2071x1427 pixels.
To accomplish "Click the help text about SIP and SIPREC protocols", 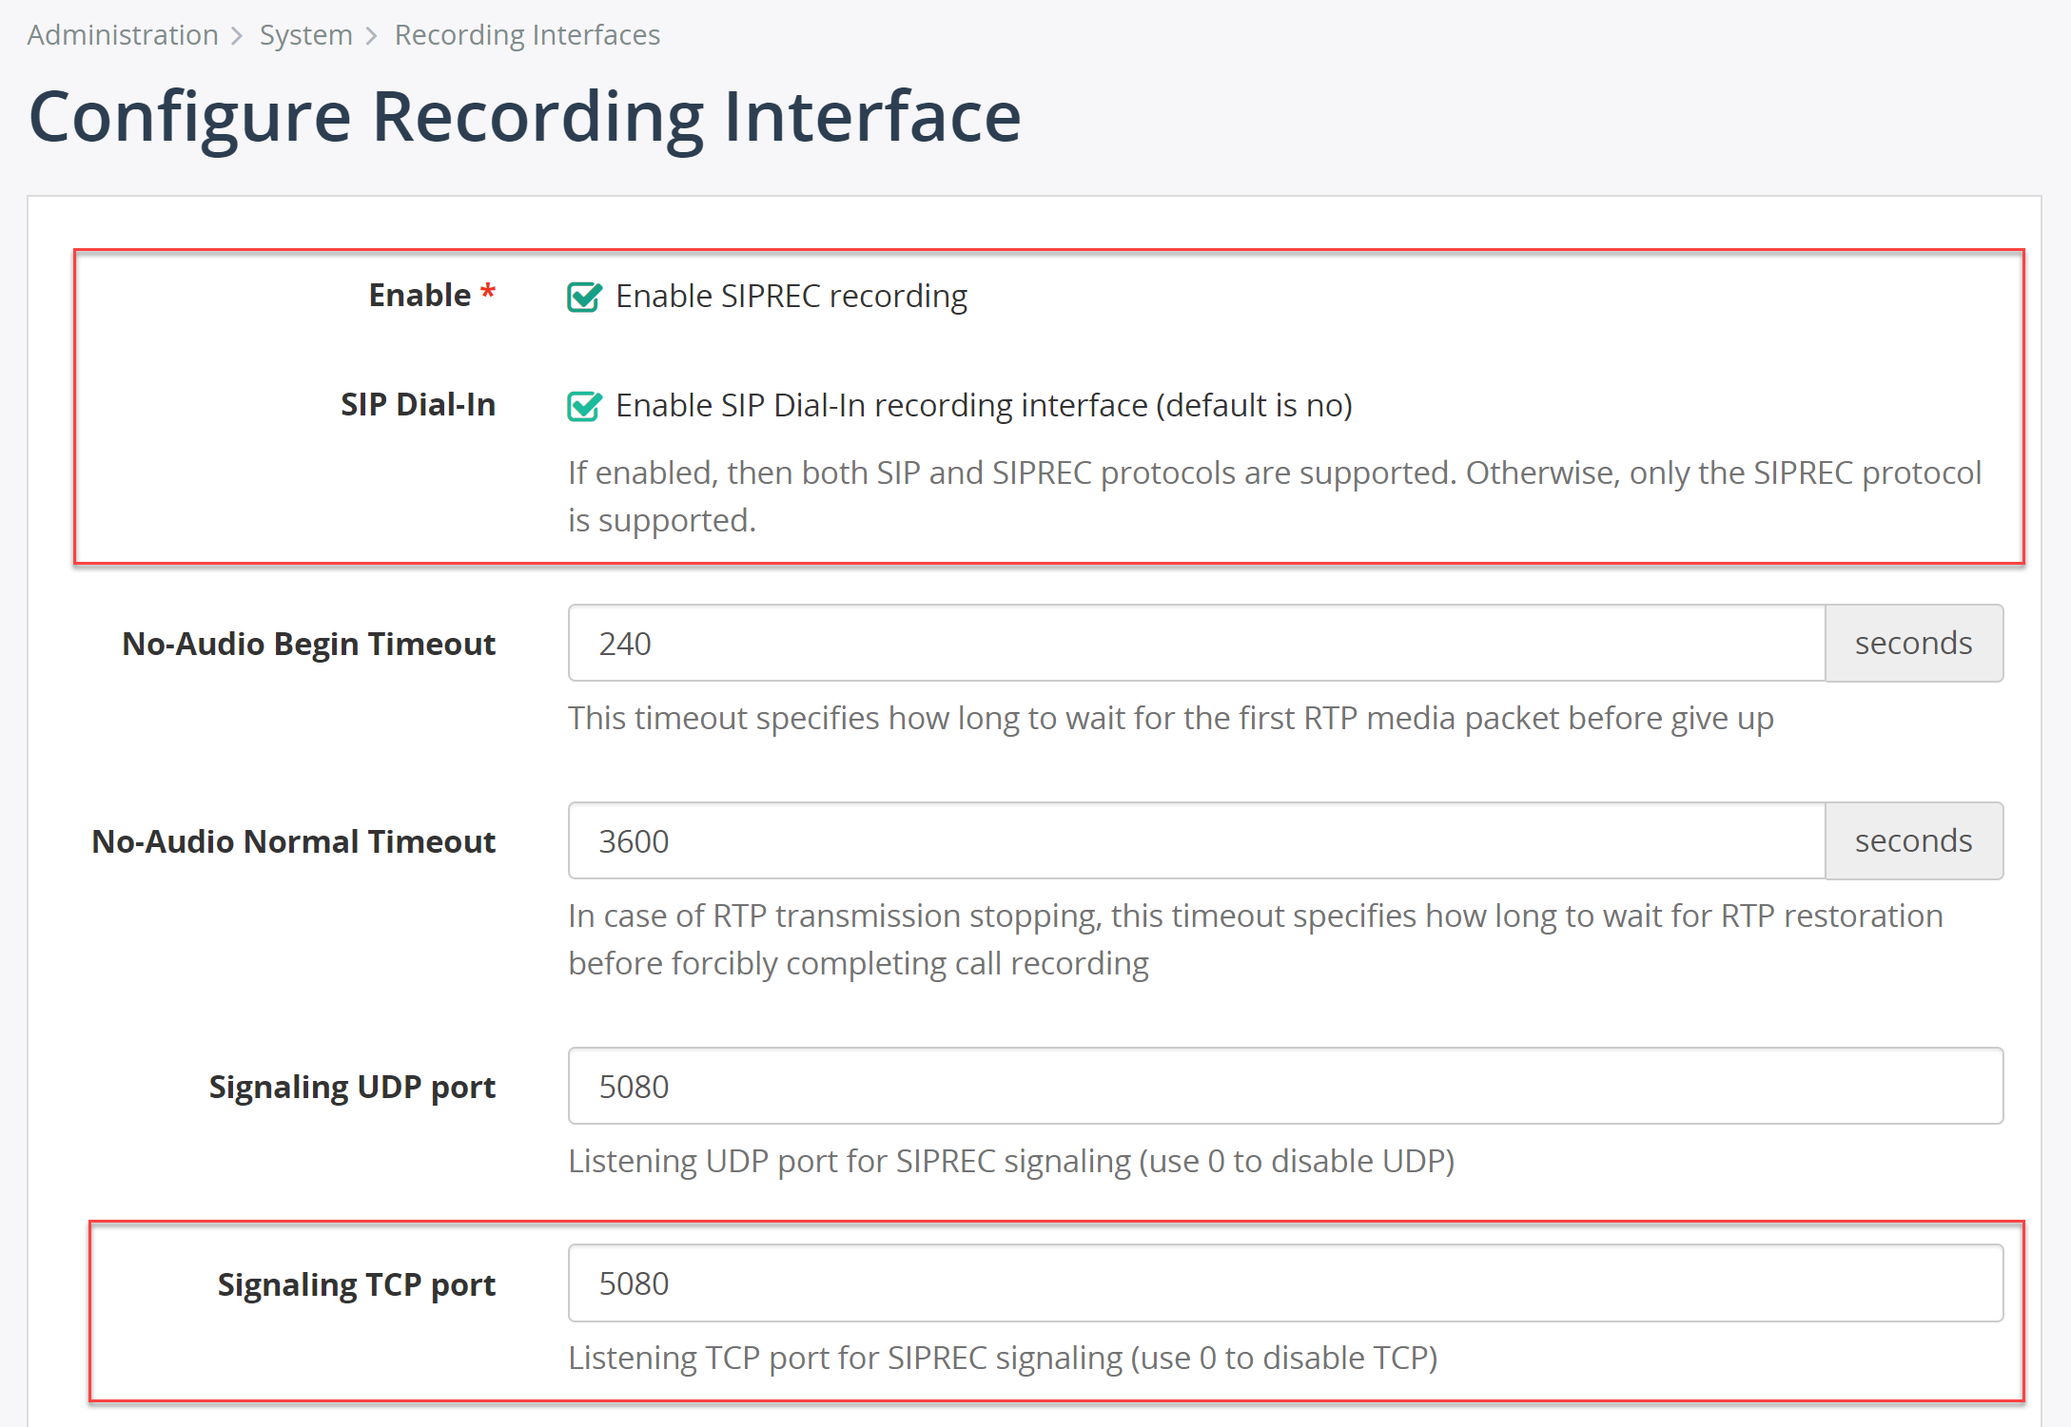I will pos(1275,496).
